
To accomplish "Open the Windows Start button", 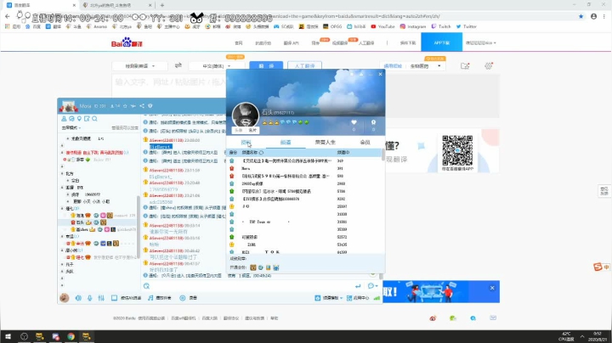I will (x=8, y=336).
